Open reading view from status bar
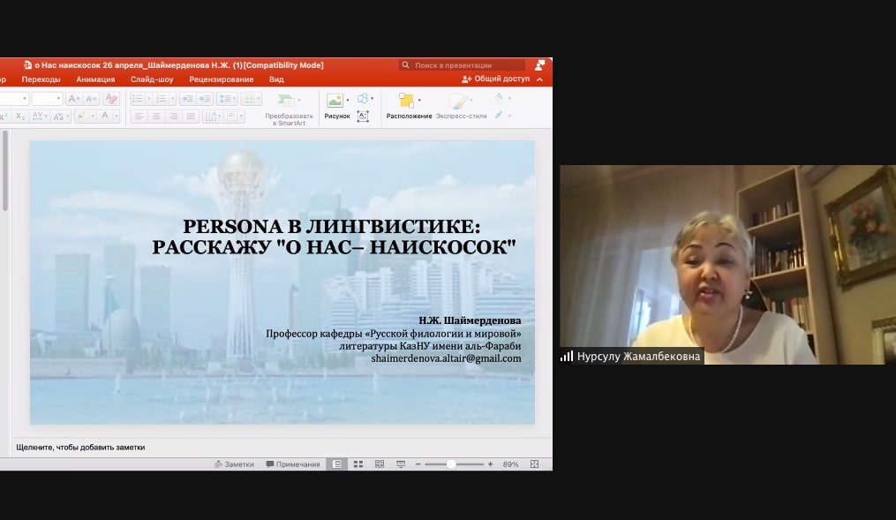Screen dimensions: 896x520 pos(380,463)
